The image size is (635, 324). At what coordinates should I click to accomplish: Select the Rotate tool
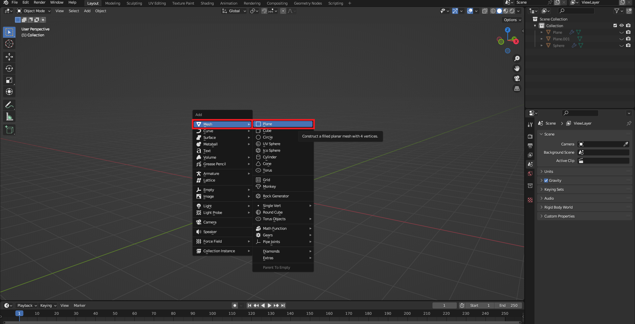pos(9,68)
